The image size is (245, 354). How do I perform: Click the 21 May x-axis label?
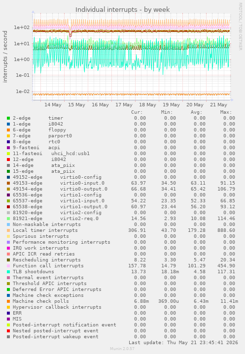pos(218,105)
